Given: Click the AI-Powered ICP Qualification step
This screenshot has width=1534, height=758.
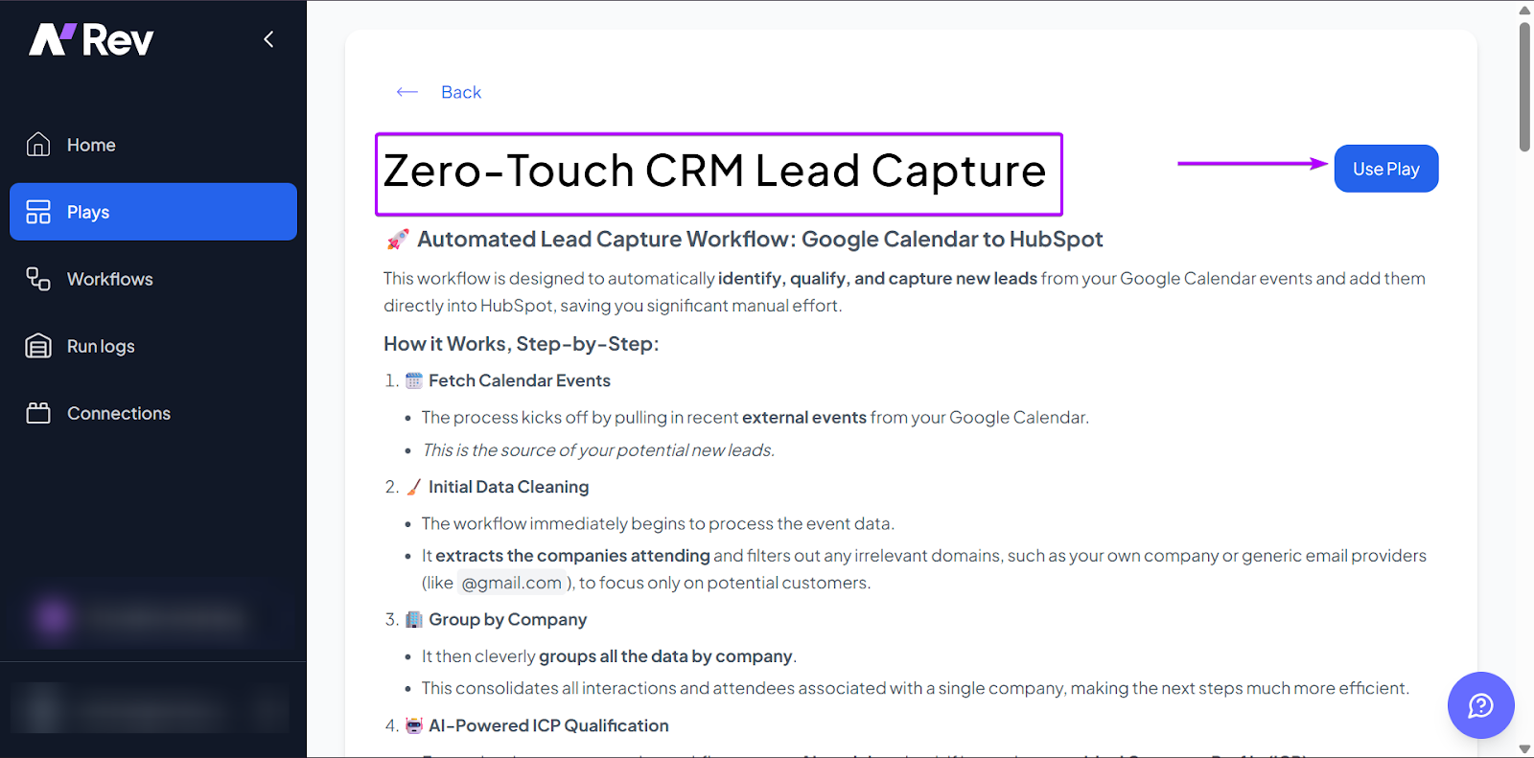Looking at the screenshot, I should (x=548, y=725).
